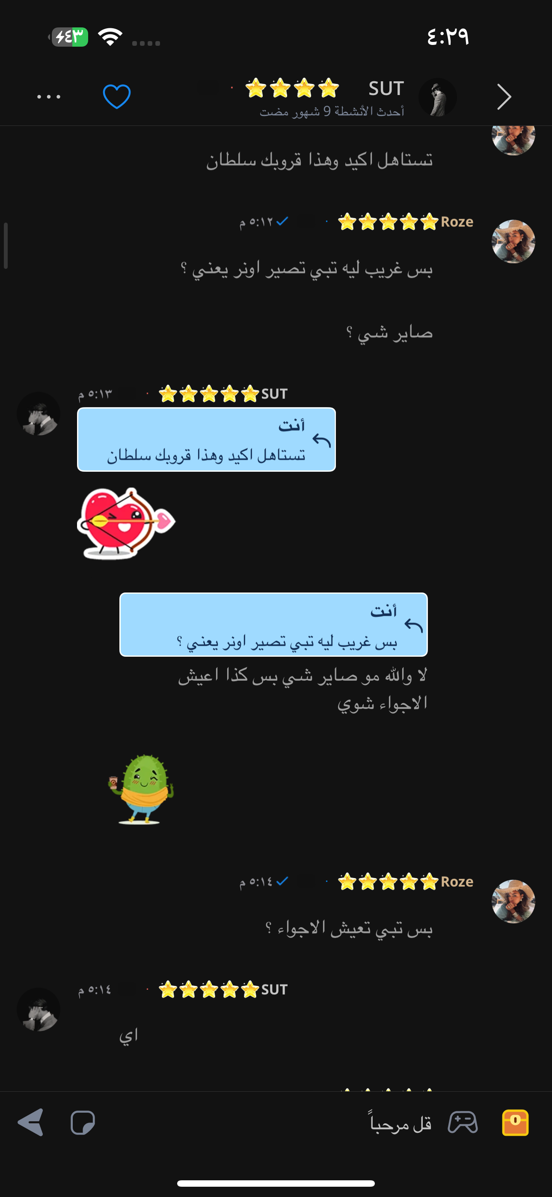This screenshot has width=552, height=1197.
Task: Open the game controller icon
Action: 462,1123
